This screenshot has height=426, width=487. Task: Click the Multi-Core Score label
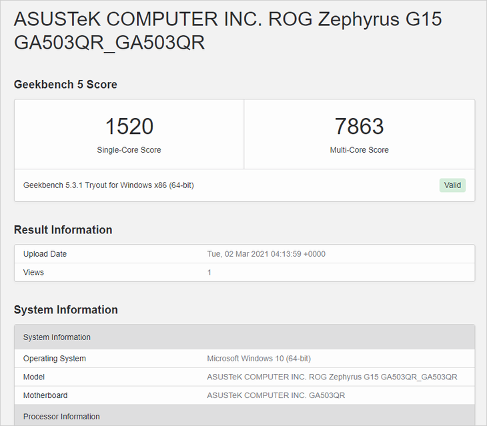tap(359, 150)
